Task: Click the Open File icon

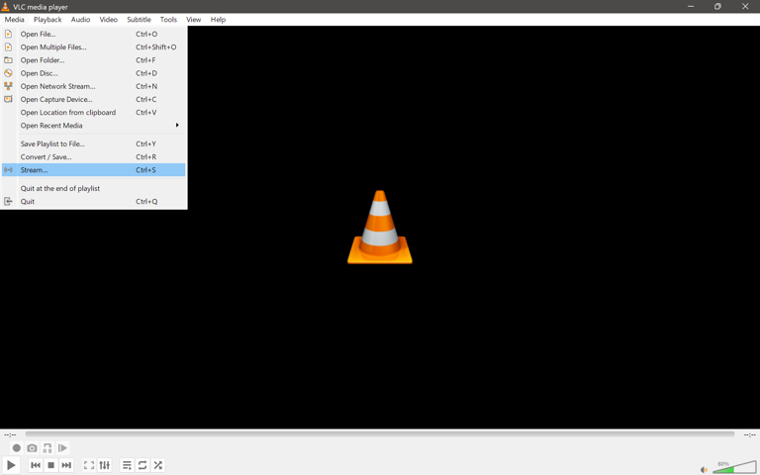Action: [x=8, y=34]
